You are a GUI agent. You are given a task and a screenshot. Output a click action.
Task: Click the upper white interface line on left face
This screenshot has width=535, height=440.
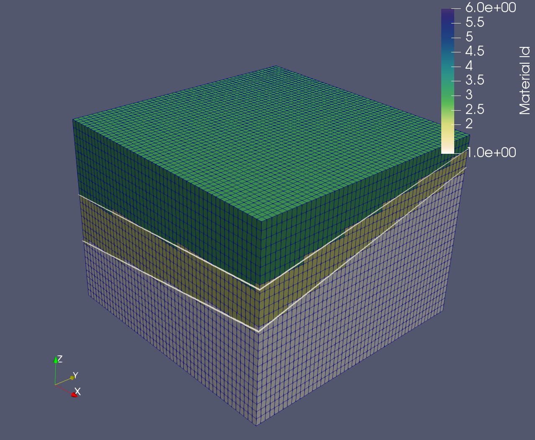167,242
